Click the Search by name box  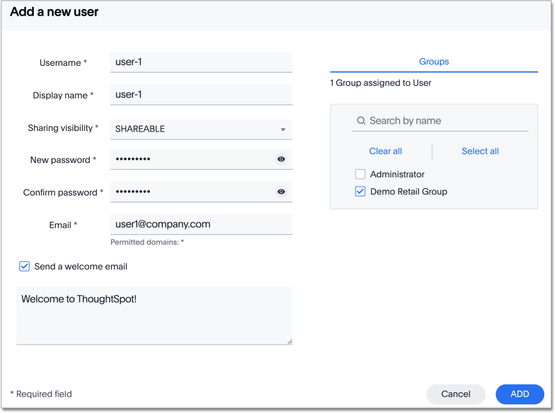click(x=445, y=121)
